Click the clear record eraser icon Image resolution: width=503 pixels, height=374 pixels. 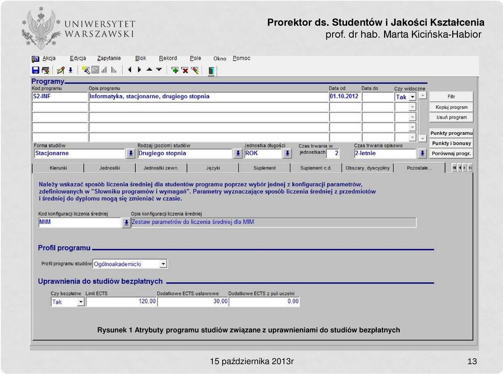tap(195, 70)
